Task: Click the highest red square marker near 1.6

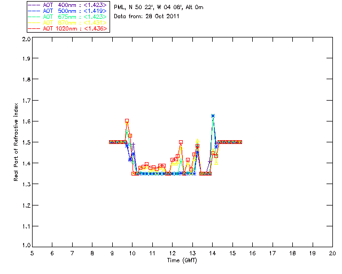Action: pyautogui.click(x=127, y=120)
